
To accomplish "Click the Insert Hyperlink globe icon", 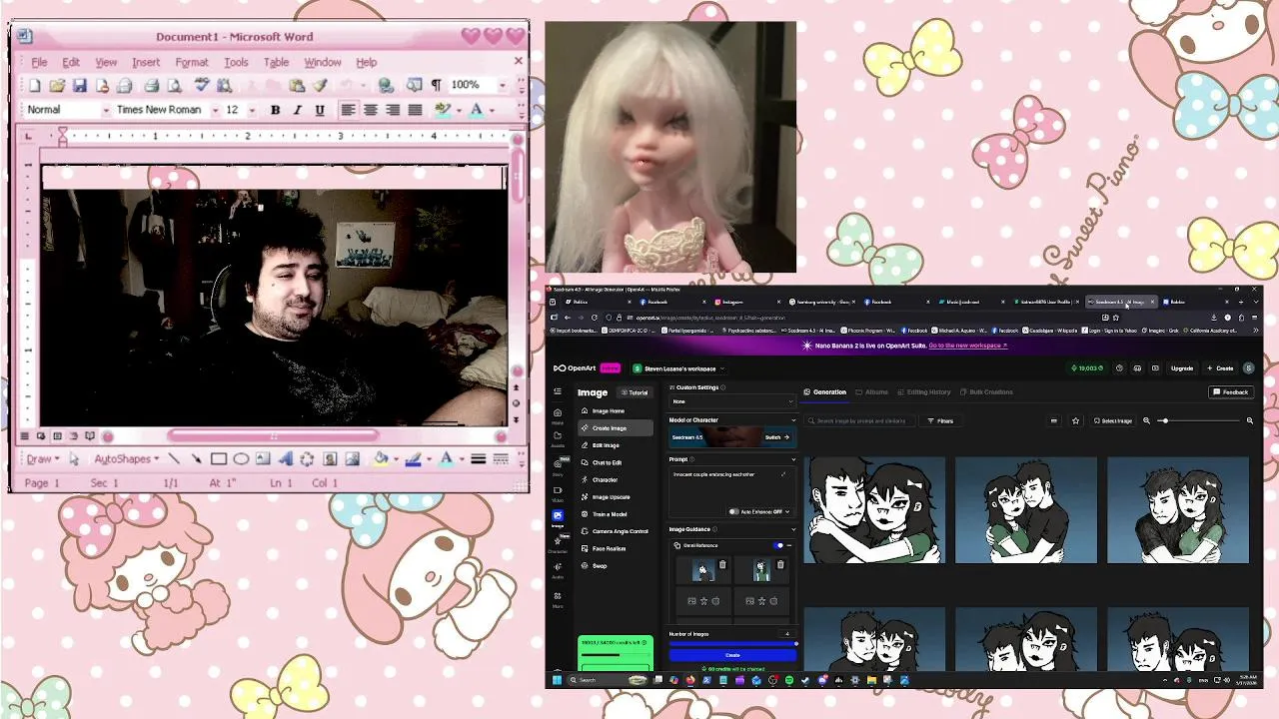I will [386, 86].
